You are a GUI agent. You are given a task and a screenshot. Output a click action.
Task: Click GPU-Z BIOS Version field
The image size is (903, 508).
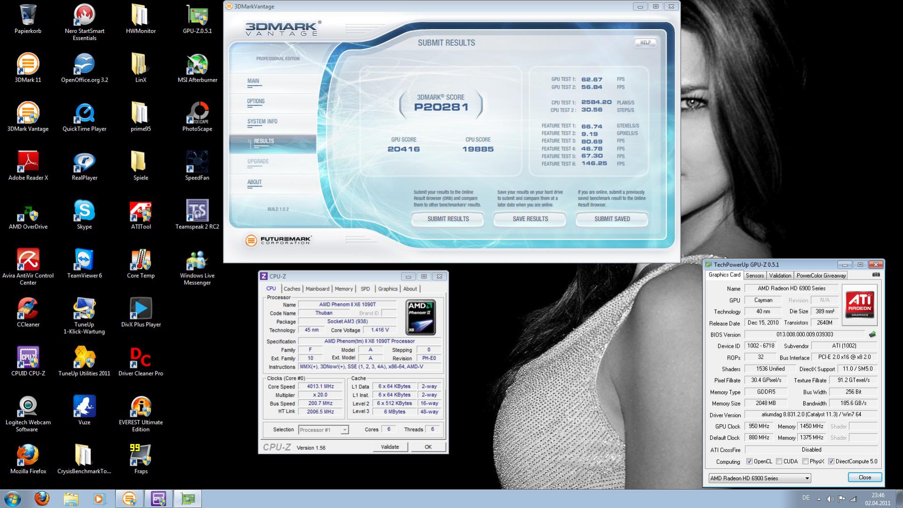coord(805,335)
